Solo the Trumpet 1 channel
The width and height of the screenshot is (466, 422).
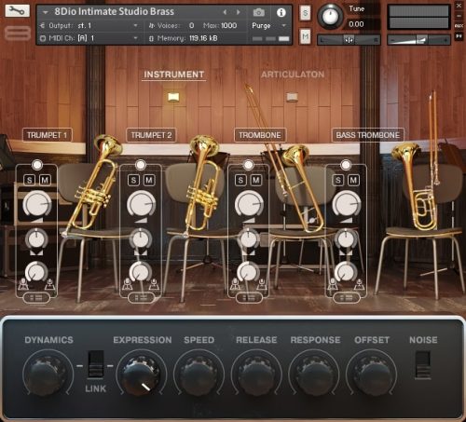30,180
